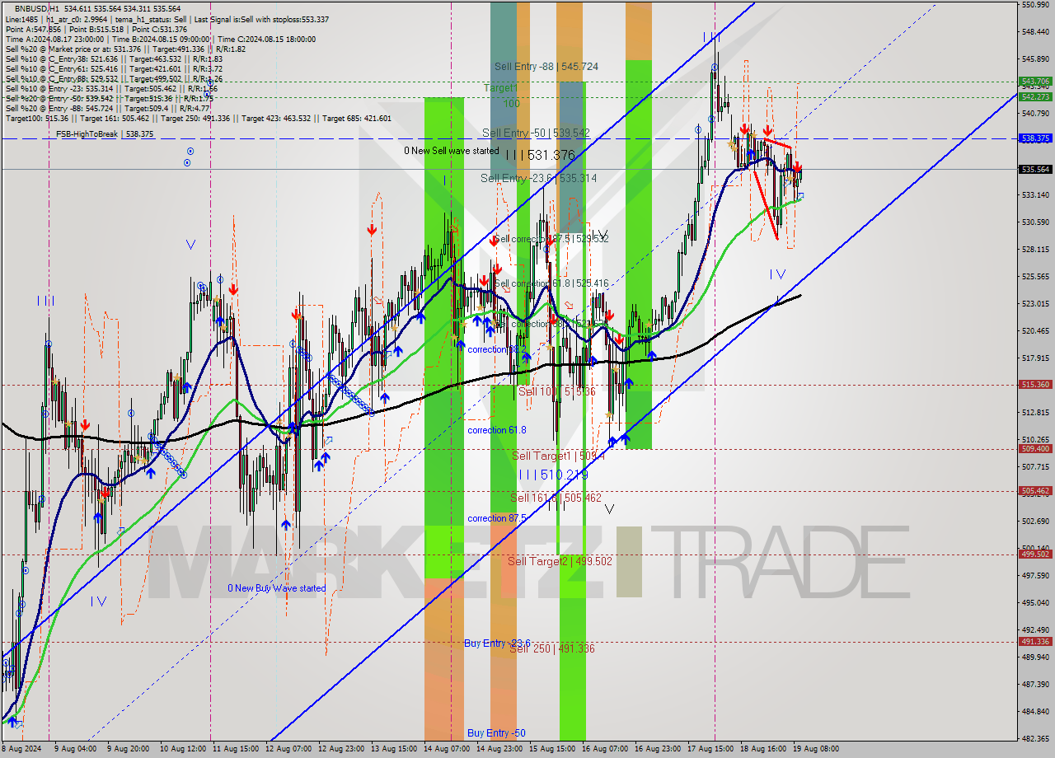Viewport: 1055px width, 758px height.
Task: Click the 'I I I 510.219' wave label
Action: tap(553, 475)
